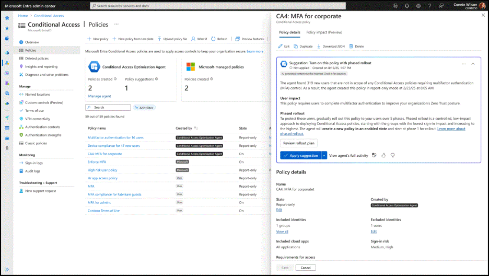
Task: Click New policy toolbar button
Action: click(98, 39)
